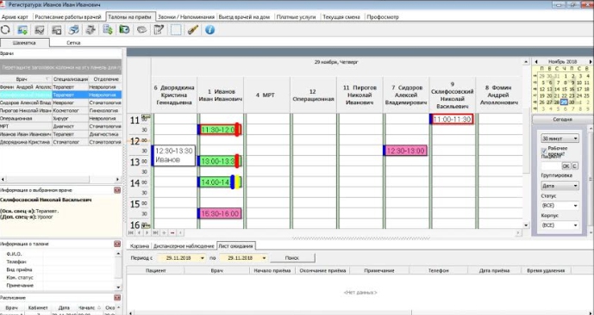Image resolution: width=594 pixels, height=315 pixels.
Task: Toggle the 'Рабочее время' checkbox
Action: (x=544, y=151)
